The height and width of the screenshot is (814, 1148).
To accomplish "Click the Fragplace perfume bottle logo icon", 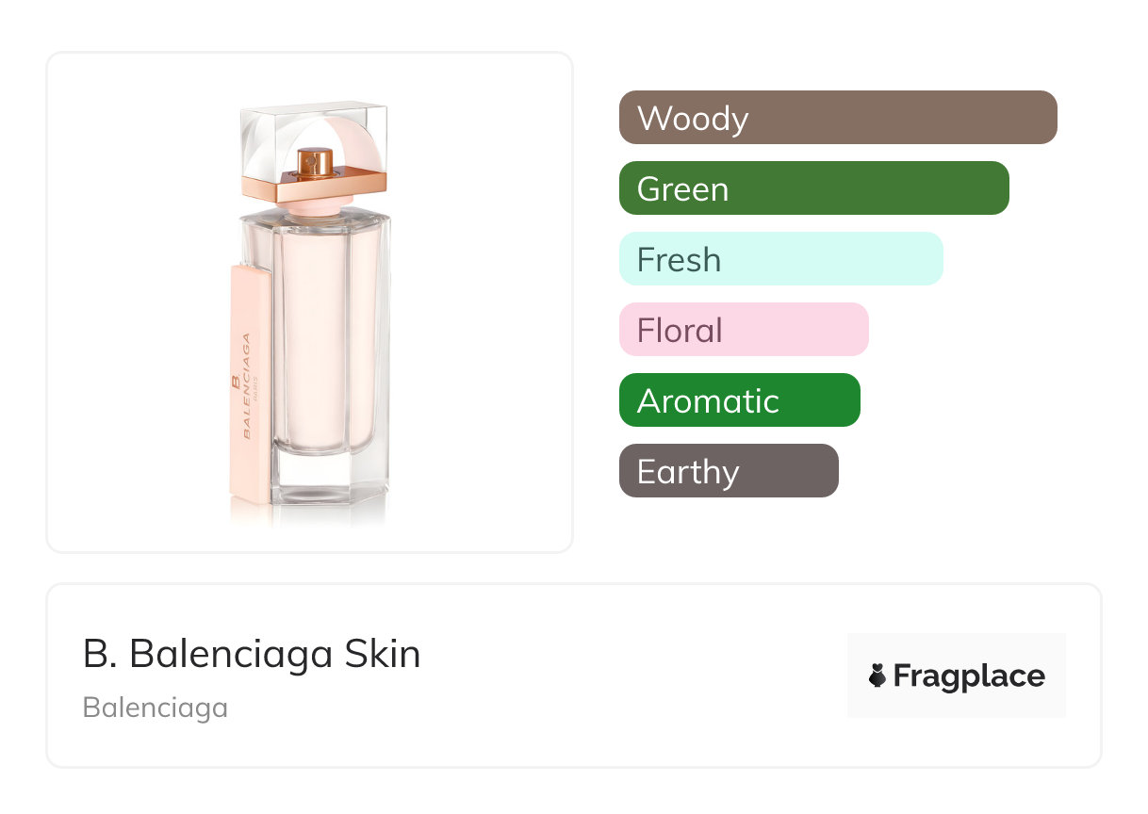I will [x=877, y=676].
